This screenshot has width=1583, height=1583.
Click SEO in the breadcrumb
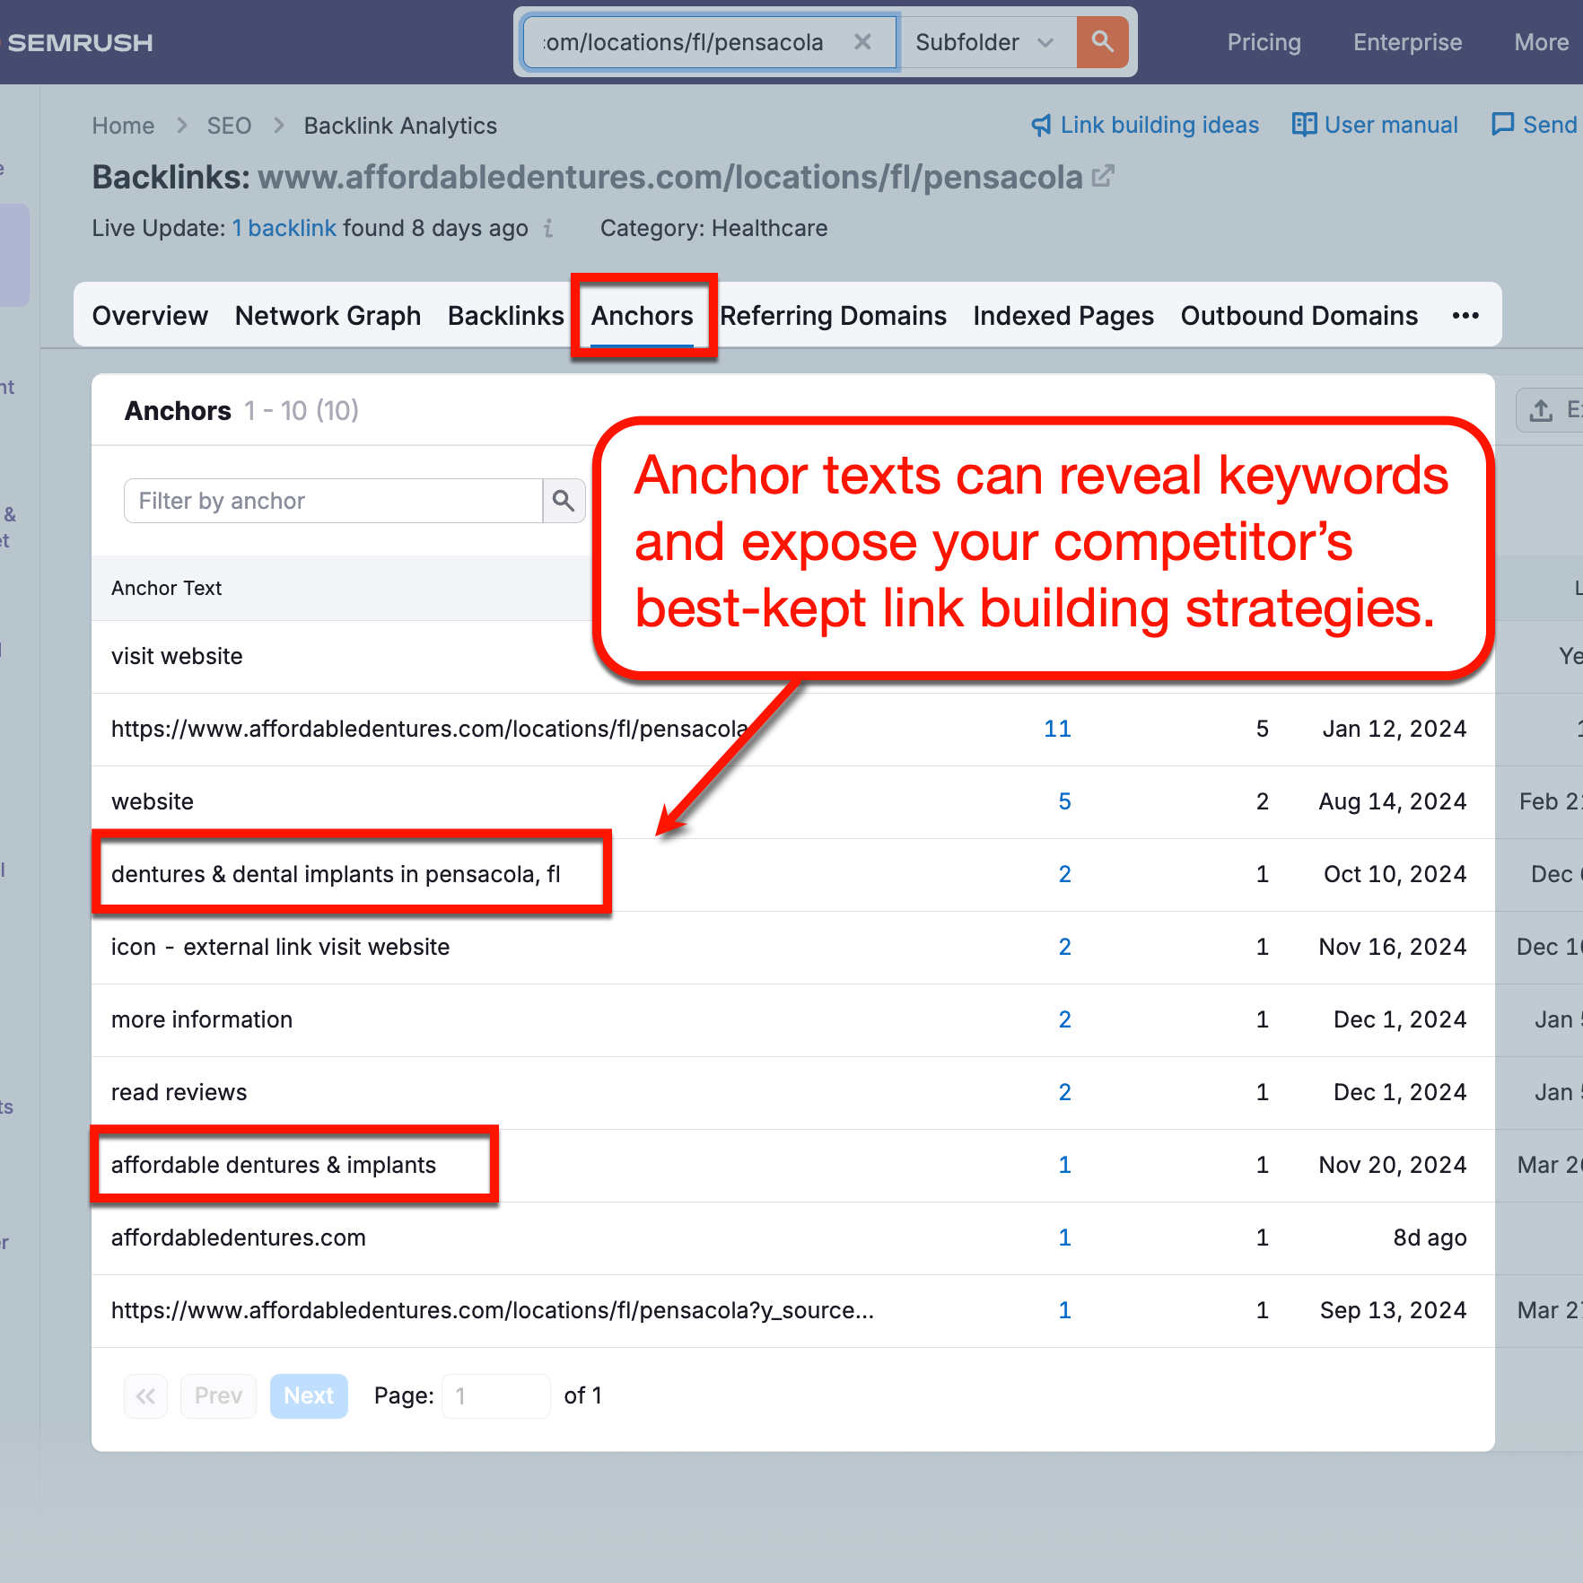229,126
